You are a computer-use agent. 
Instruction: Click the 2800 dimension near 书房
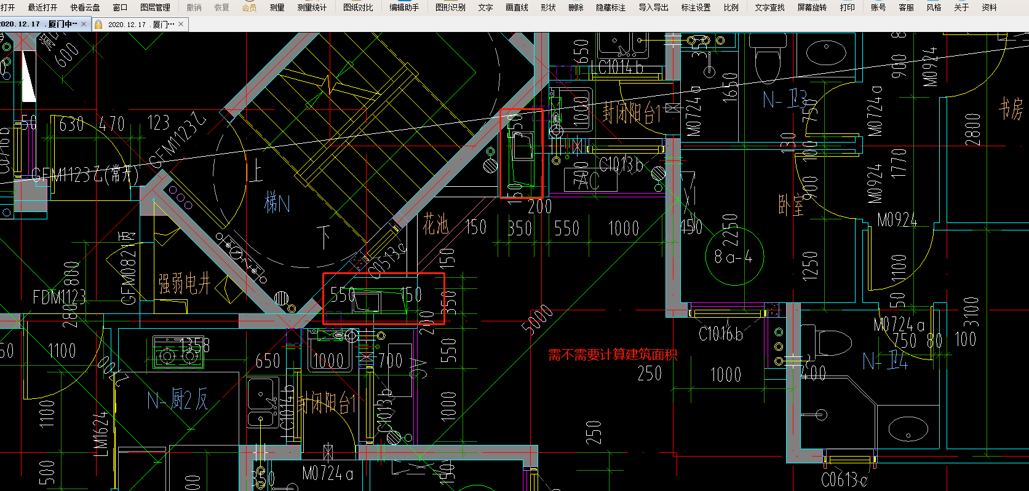click(972, 129)
